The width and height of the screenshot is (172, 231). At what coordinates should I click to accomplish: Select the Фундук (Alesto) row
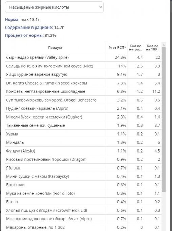tap(83, 151)
